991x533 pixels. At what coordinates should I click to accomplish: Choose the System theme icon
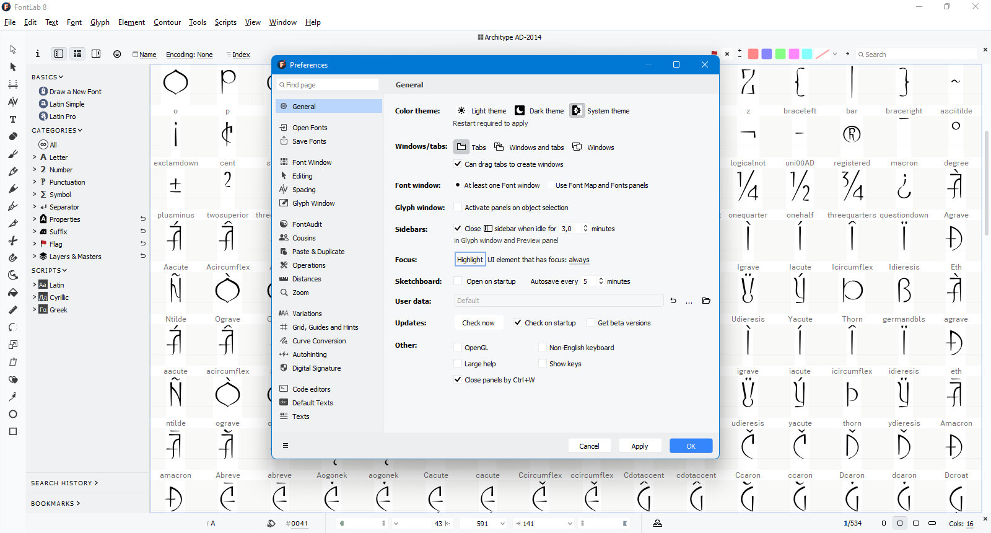(577, 110)
